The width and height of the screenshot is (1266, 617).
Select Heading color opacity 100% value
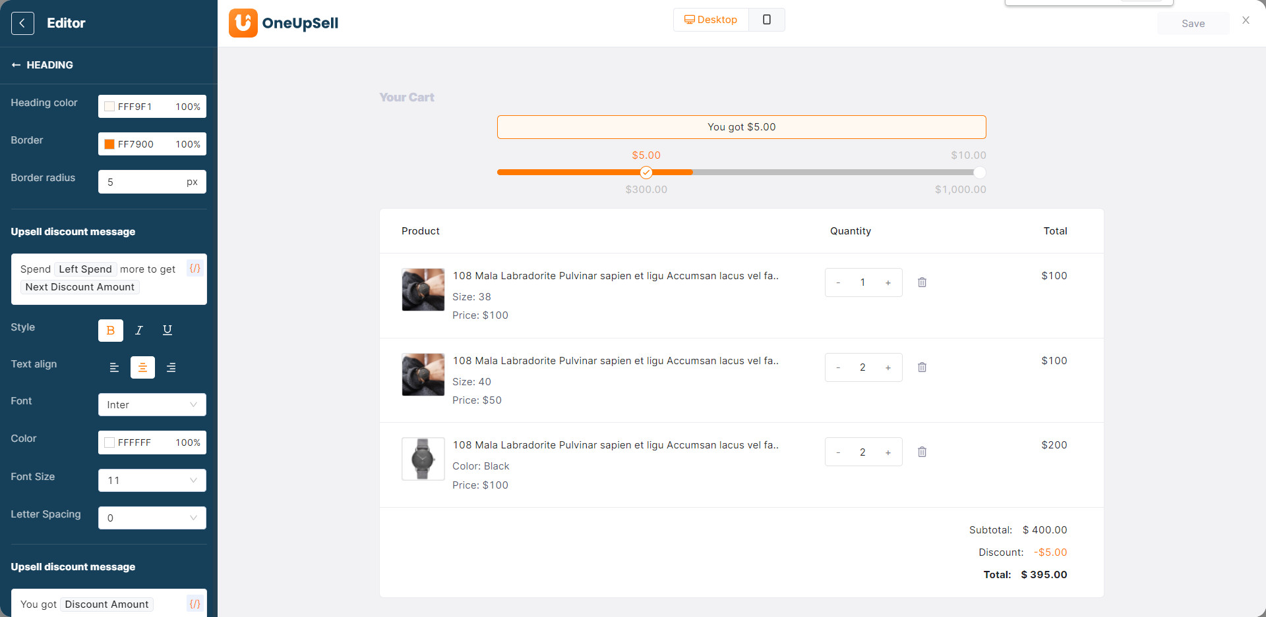point(188,107)
